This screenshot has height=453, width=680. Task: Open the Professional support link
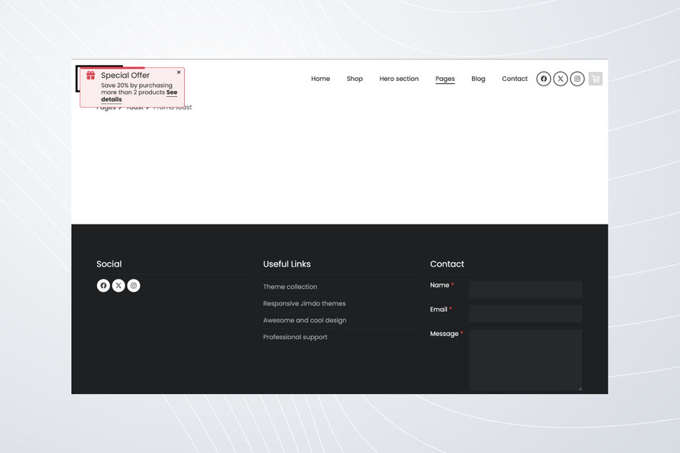tap(296, 337)
